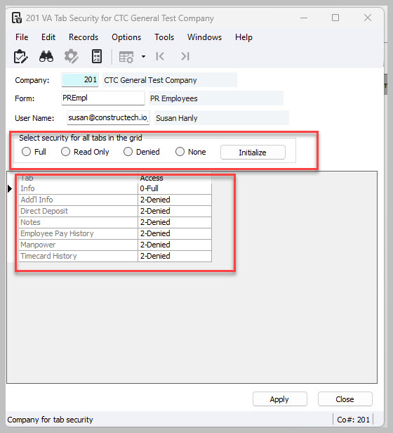
Task: Open the calculator icon in toolbar
Action: click(x=97, y=56)
